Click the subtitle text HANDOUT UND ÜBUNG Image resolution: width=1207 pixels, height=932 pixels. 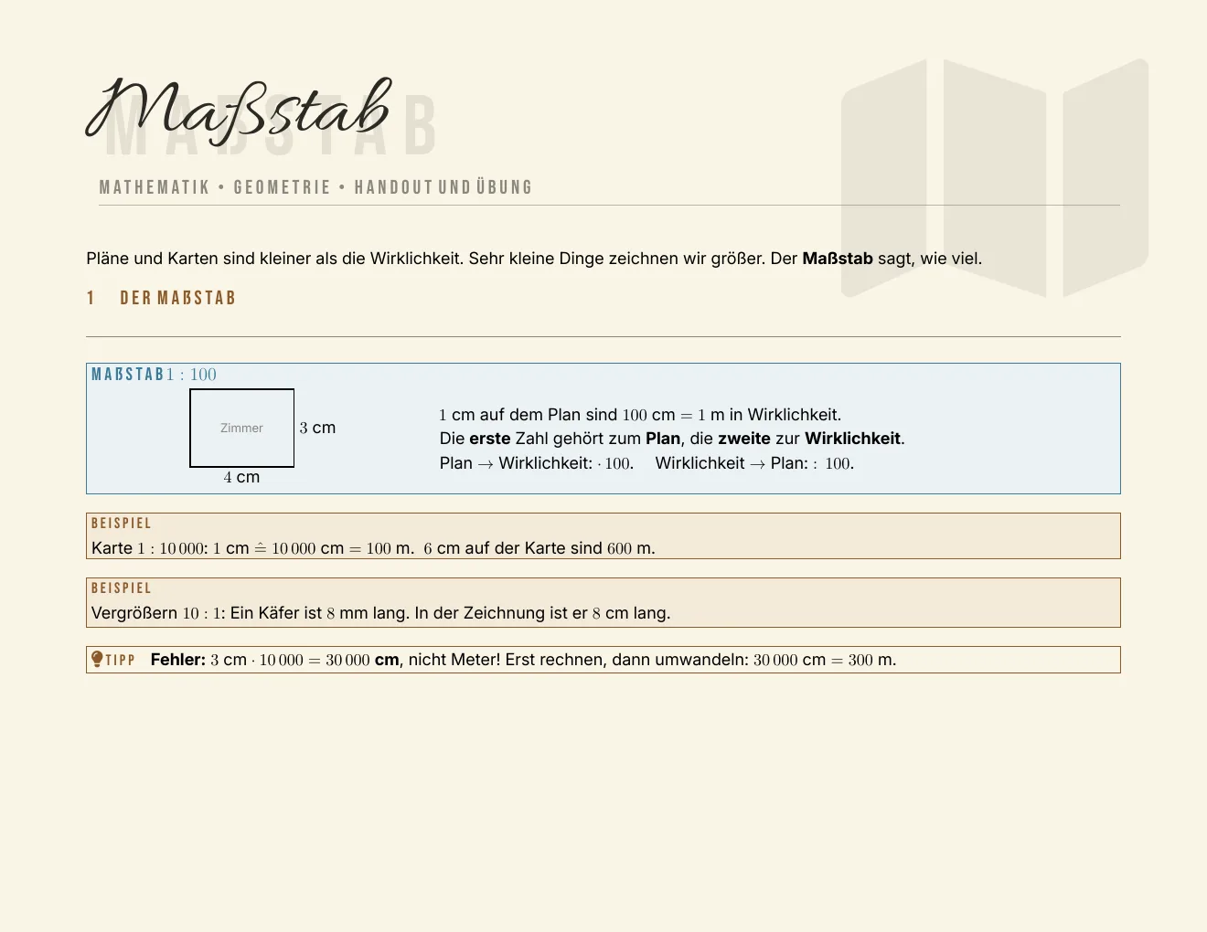pyautogui.click(x=443, y=187)
